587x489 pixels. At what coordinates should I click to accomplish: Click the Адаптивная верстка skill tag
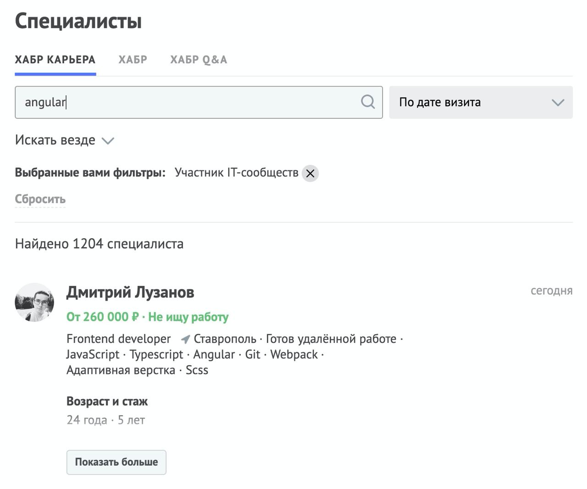point(121,370)
